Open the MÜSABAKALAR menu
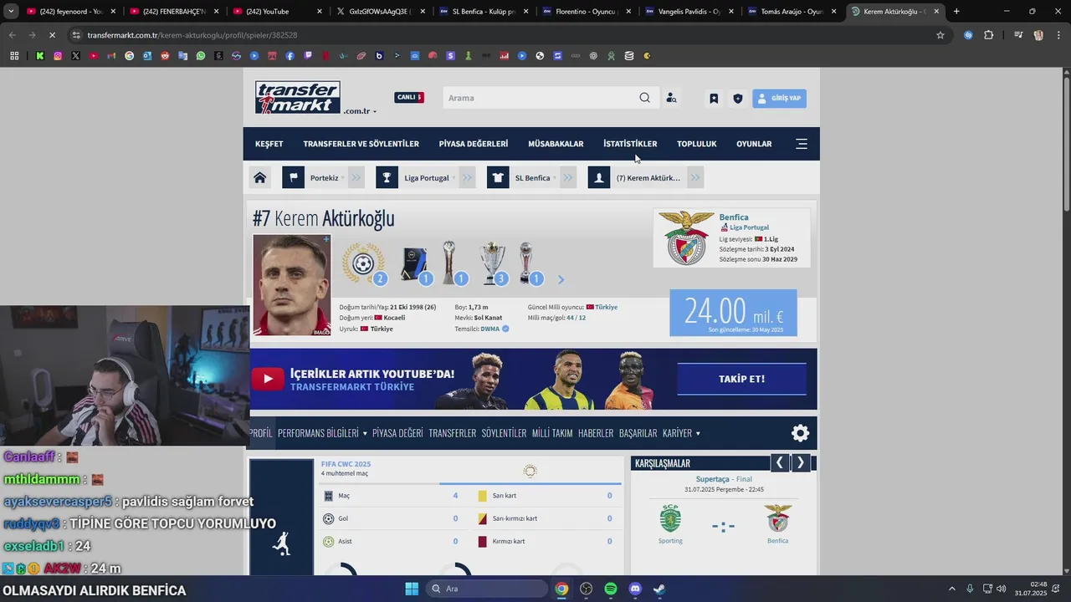This screenshot has width=1071, height=602. (x=556, y=144)
